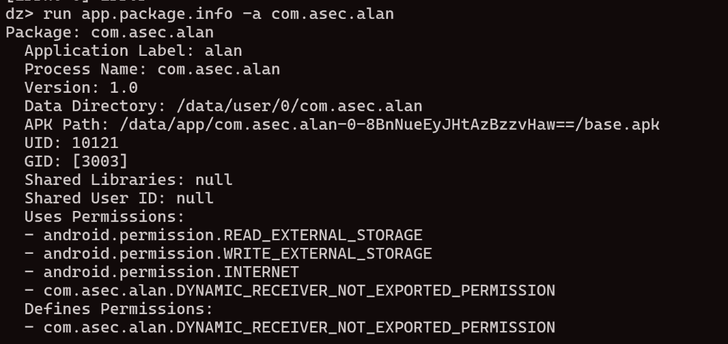The width and height of the screenshot is (728, 344).
Task: Click the READ_EXTERNAL_STORAGE permission line
Action: (x=224, y=235)
